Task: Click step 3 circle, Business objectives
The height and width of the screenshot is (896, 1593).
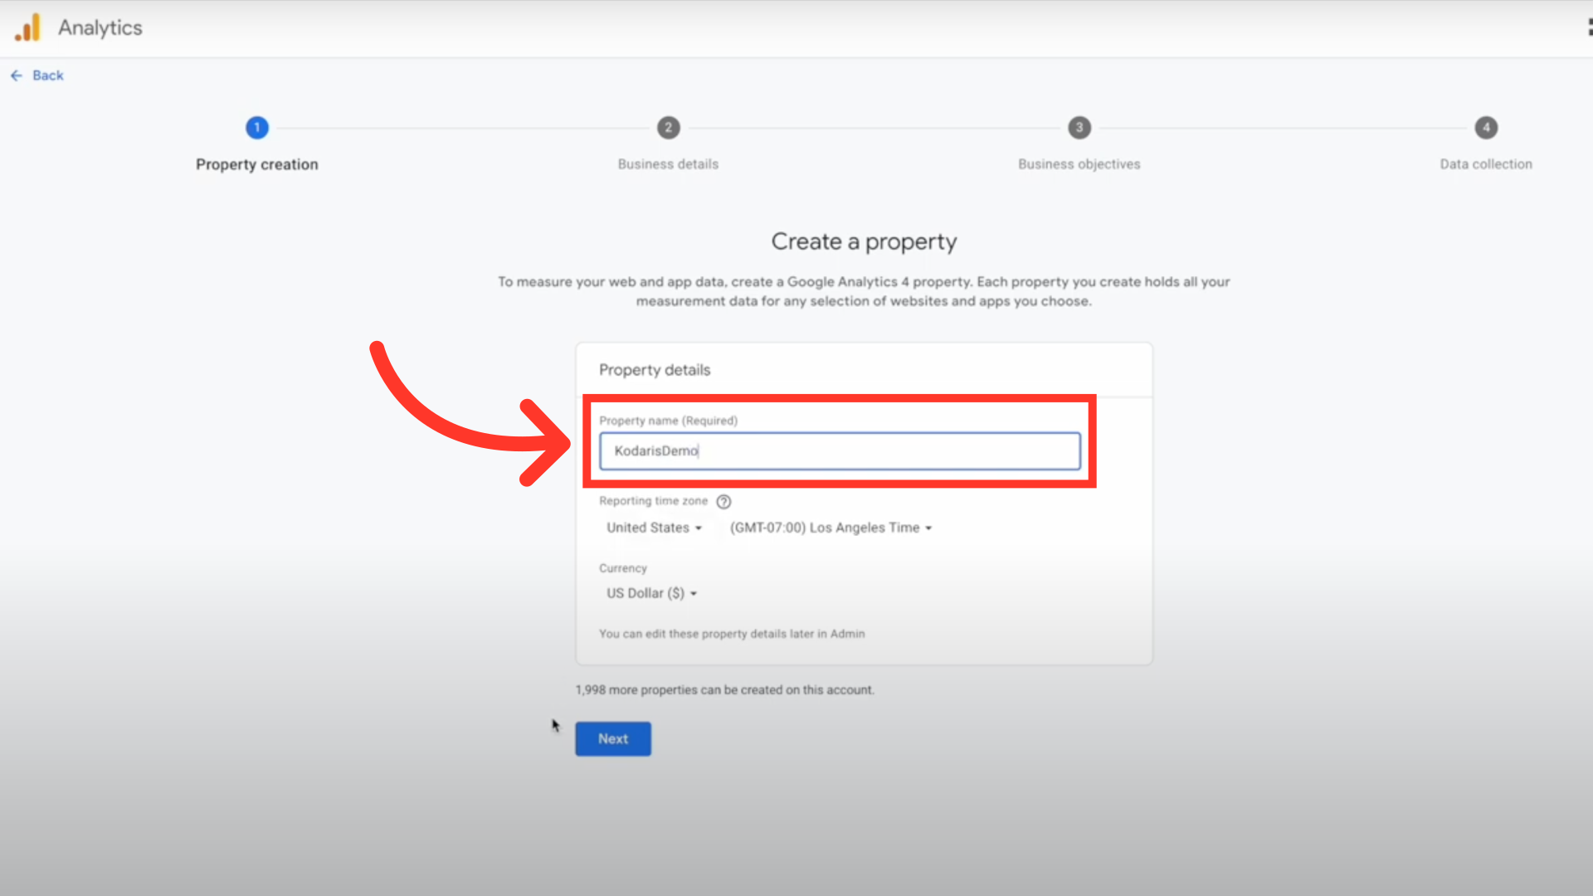Action: click(x=1079, y=128)
